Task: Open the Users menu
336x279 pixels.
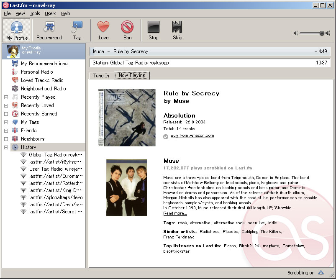Action: coord(51,13)
